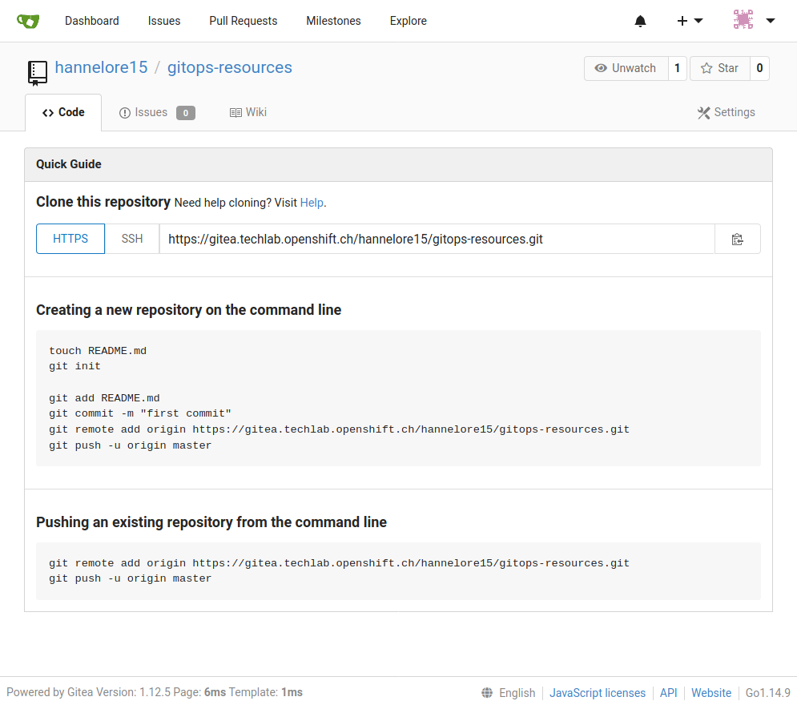The height and width of the screenshot is (709, 797).
Task: Unwatch the gitops-resources repository
Action: pos(633,68)
